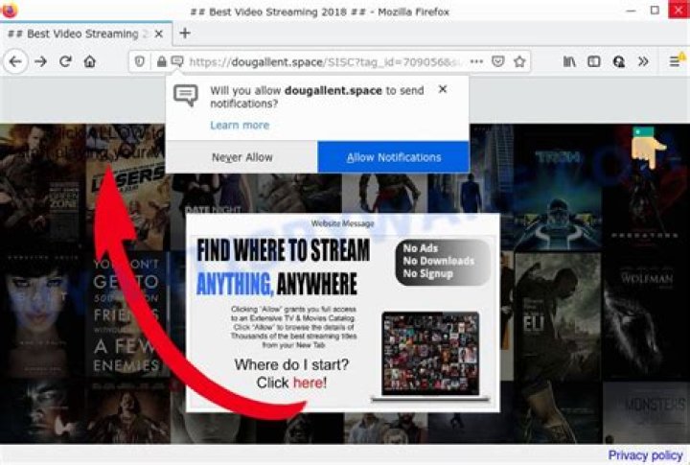The height and width of the screenshot is (465, 690).
Task: Bookmark this page with the star icon
Action: [519, 61]
